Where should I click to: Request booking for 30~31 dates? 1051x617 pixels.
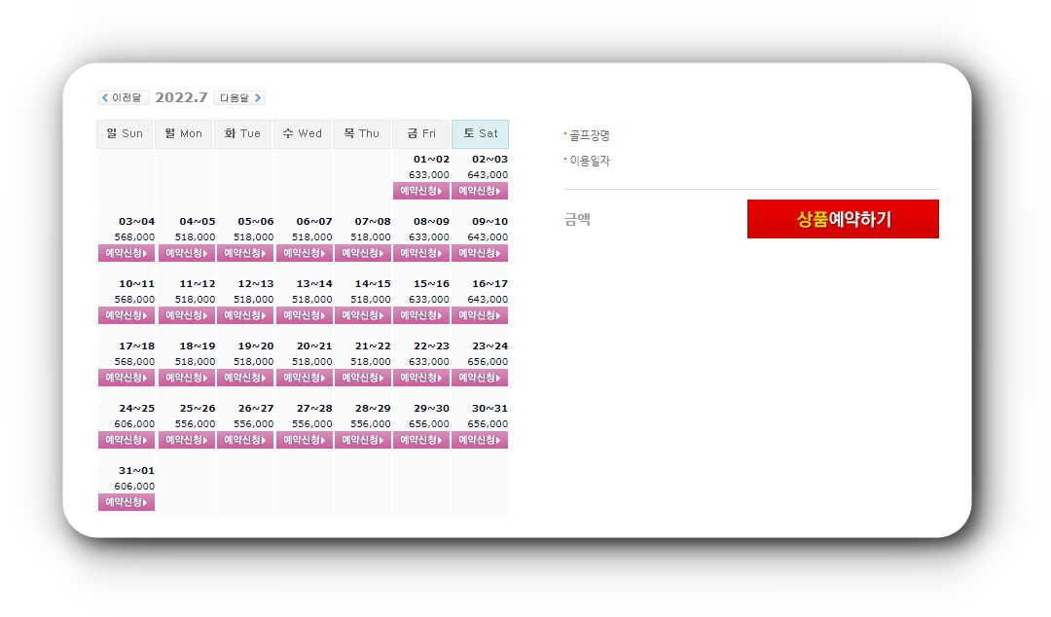click(479, 440)
